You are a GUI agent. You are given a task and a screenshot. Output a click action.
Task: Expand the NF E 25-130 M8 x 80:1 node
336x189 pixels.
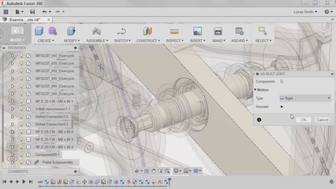tap(13, 101)
